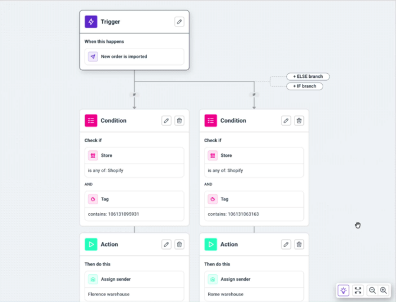Edit the Trigger block with pencil icon
Image resolution: width=396 pixels, height=302 pixels.
(x=179, y=22)
